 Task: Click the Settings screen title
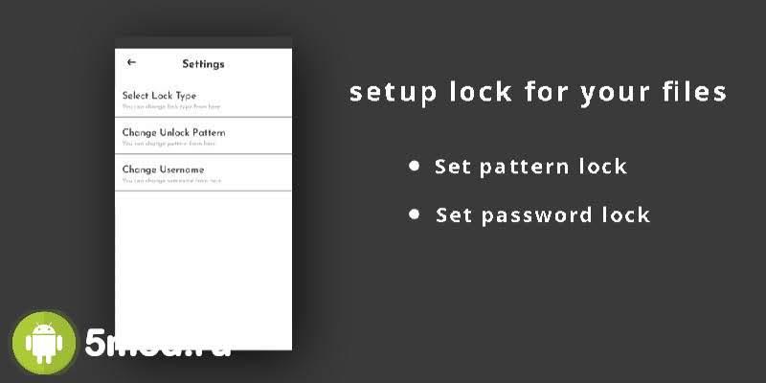click(203, 64)
